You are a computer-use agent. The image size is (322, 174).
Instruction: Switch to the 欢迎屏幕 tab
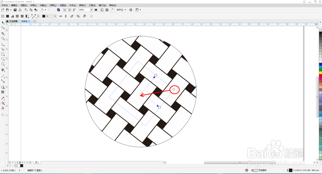point(14,21)
